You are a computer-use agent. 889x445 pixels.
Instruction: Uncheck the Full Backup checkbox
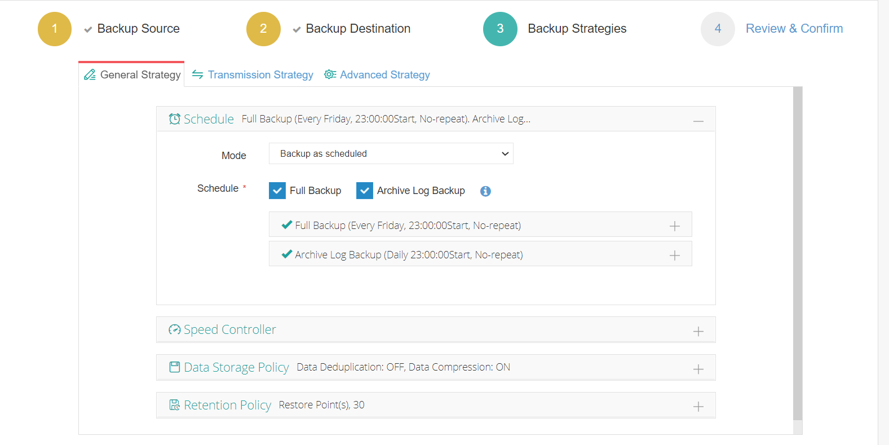(277, 191)
